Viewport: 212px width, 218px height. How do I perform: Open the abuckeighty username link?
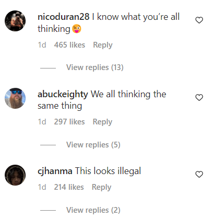(x=63, y=94)
